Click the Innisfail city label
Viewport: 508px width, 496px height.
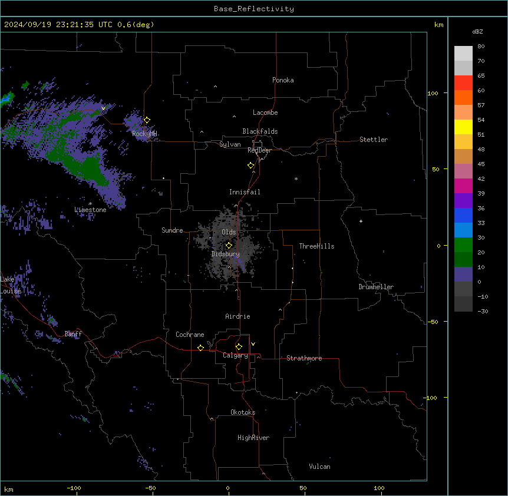click(x=245, y=192)
